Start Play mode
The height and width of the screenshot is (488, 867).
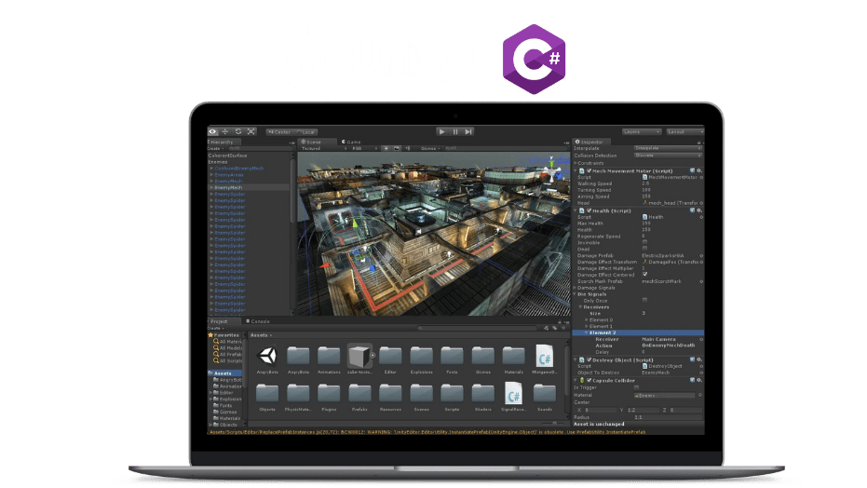(441, 131)
